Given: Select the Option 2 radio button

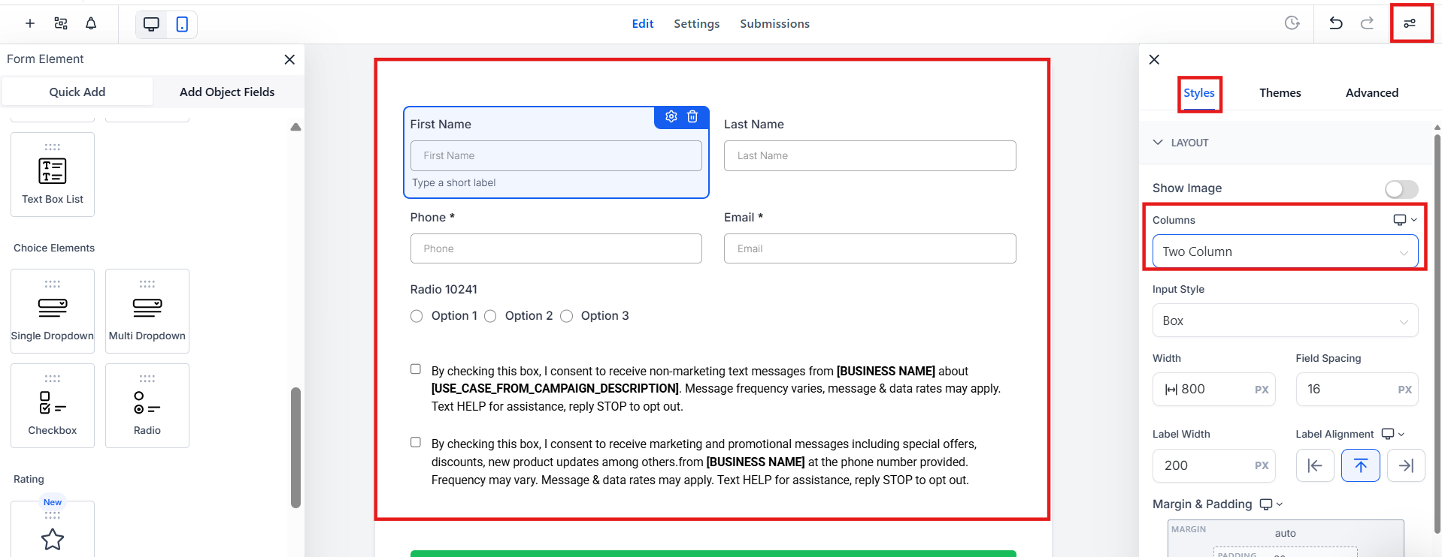Looking at the screenshot, I should [490, 316].
